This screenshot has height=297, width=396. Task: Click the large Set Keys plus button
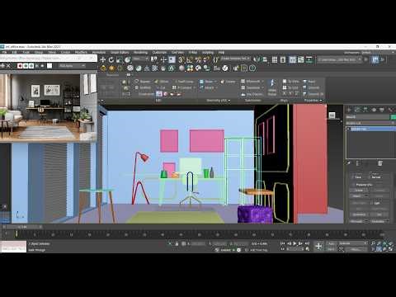click(318, 246)
